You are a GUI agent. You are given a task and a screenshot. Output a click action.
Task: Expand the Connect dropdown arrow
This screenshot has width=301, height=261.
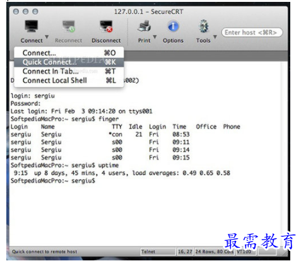point(47,37)
